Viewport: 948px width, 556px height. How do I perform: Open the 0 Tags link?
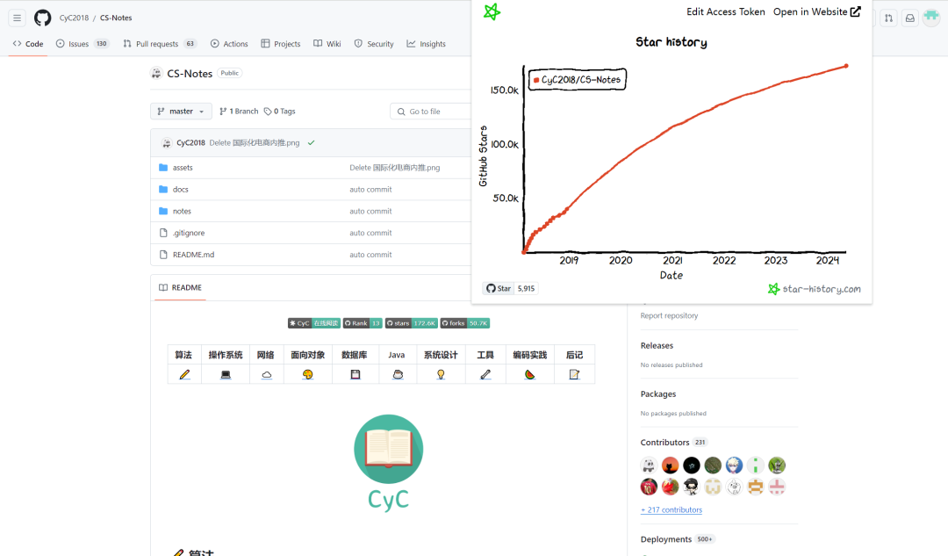pos(280,112)
